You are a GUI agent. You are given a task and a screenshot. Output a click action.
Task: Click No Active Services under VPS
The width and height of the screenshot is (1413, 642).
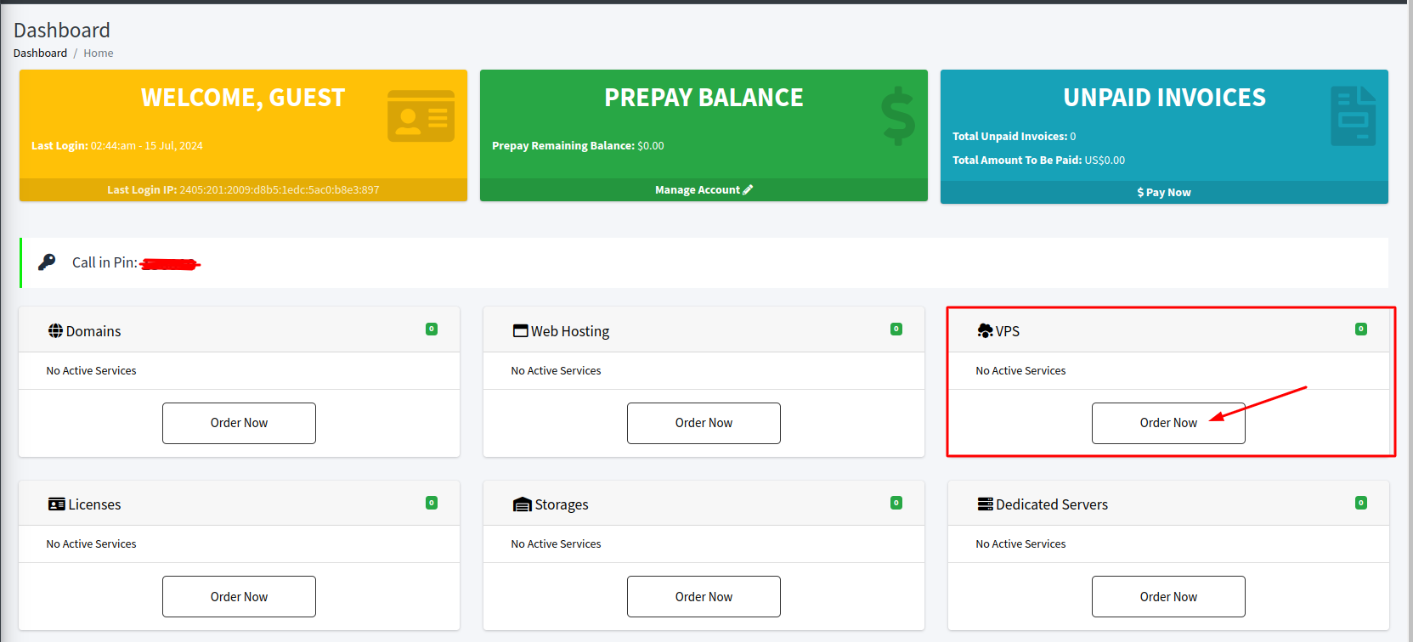point(1020,371)
